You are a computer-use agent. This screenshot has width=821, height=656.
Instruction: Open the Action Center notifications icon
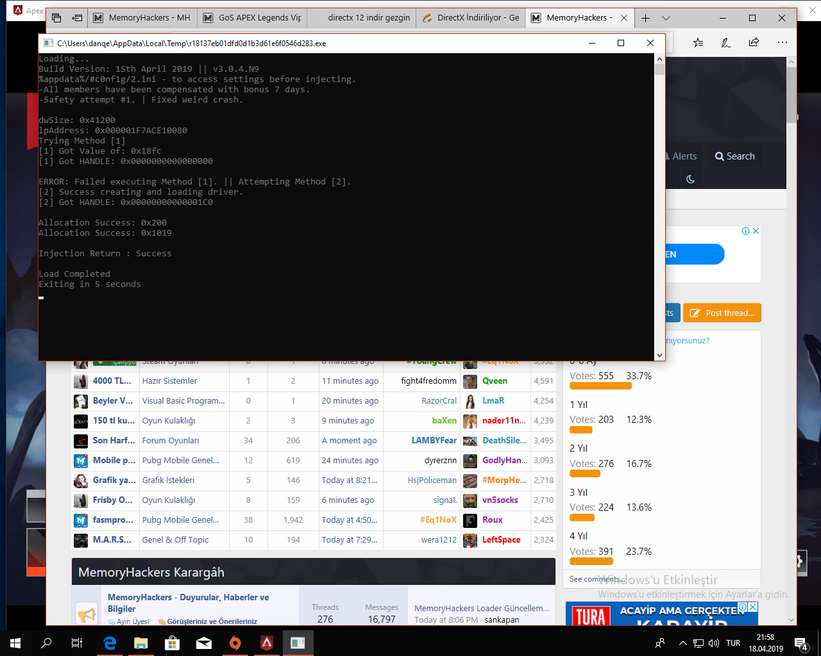(801, 644)
